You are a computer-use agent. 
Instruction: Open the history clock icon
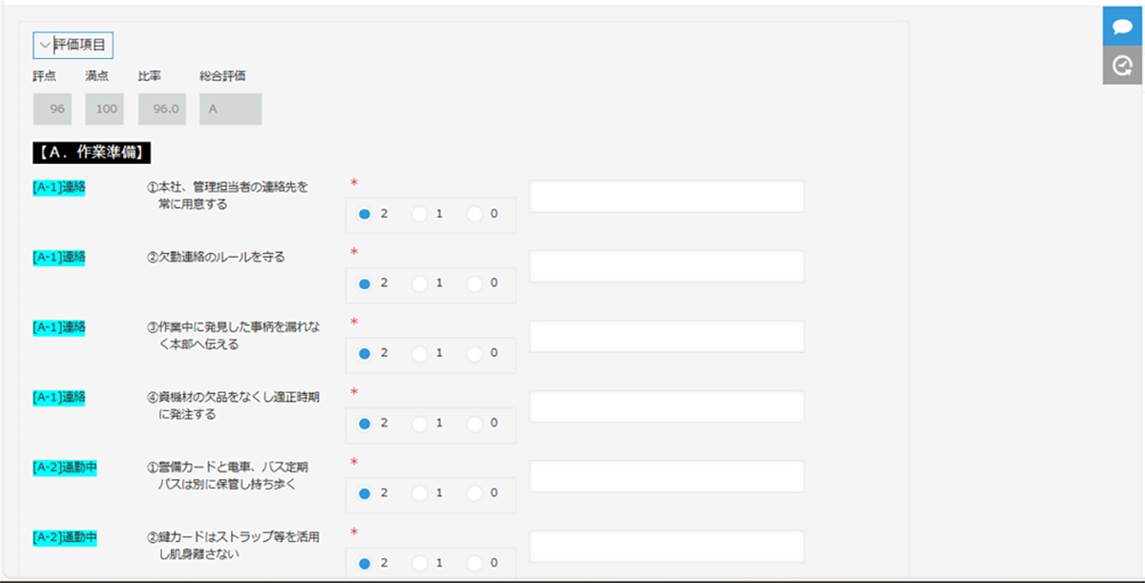(1123, 65)
